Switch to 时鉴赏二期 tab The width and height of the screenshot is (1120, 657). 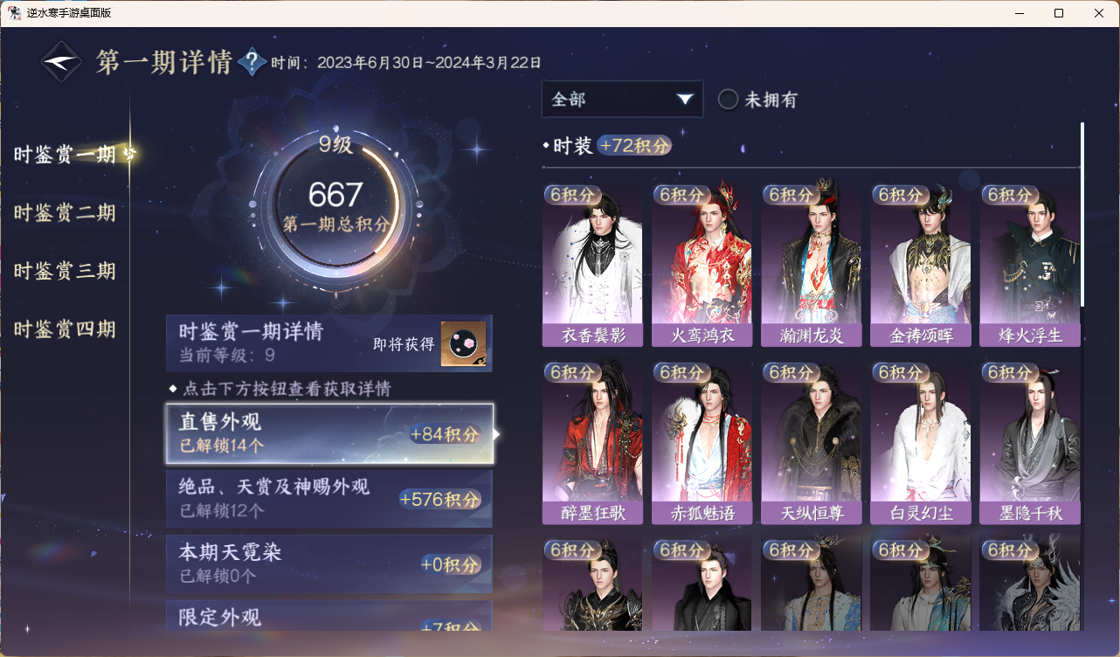tap(65, 213)
